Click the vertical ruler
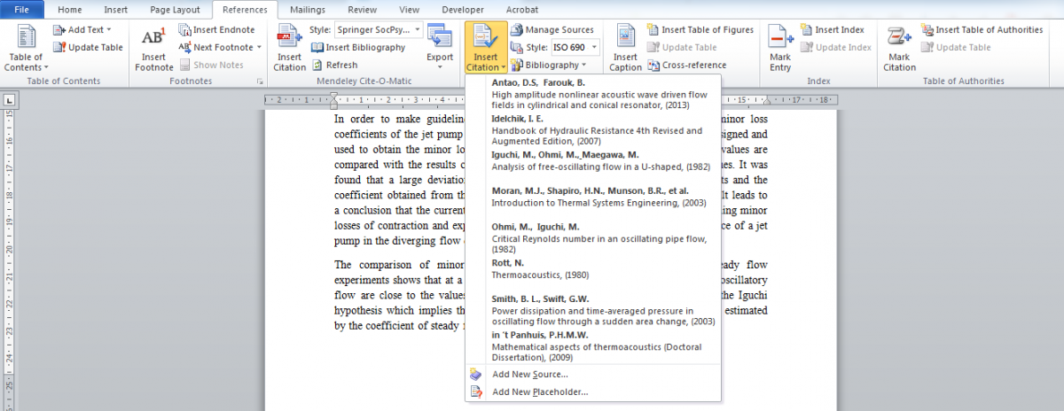 point(10,259)
